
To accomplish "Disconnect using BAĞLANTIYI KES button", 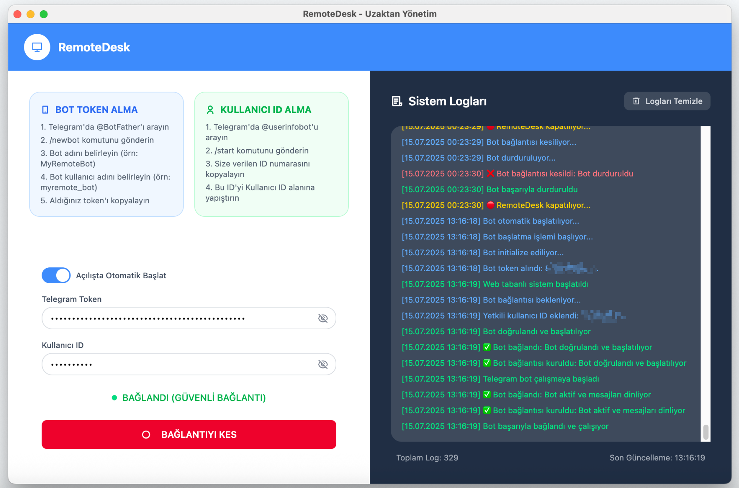I will coord(189,434).
